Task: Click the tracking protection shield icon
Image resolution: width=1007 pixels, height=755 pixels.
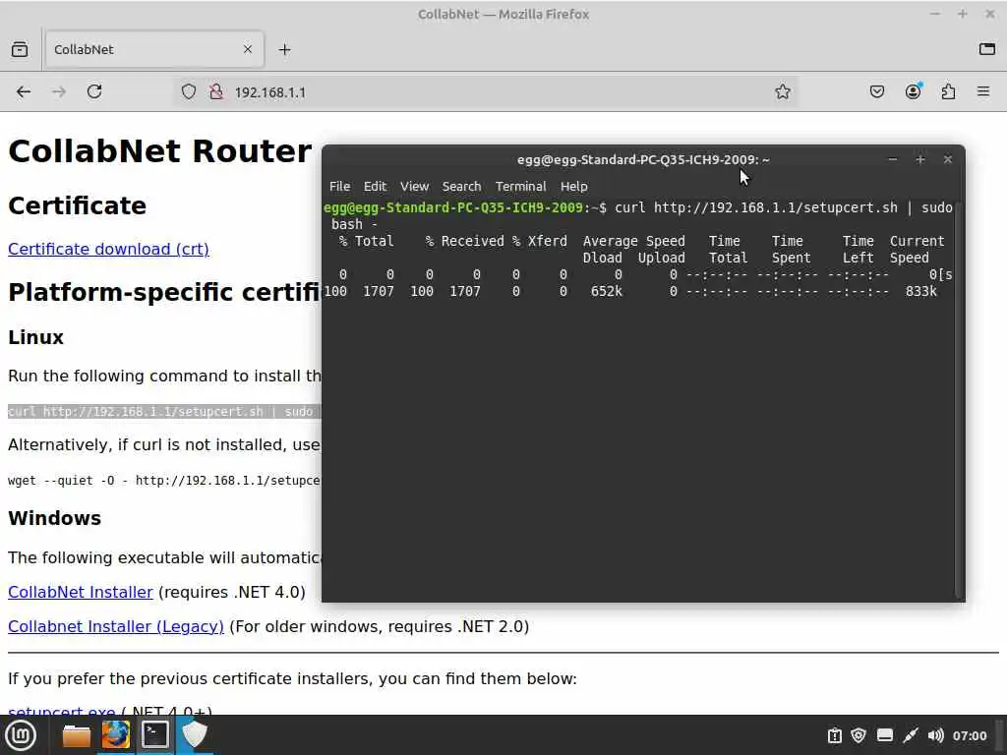Action: 188,91
